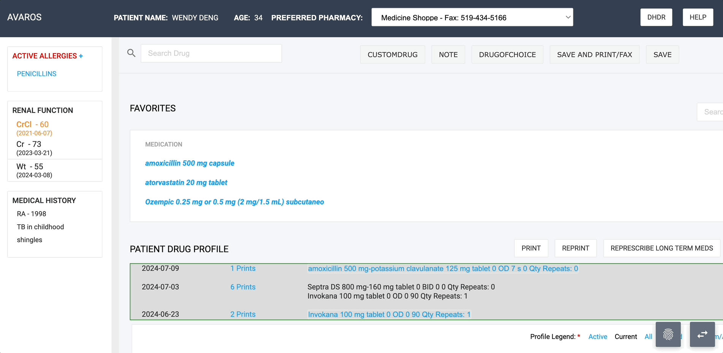Click the magnifying glass search icon
Viewport: 723px width, 353px height.
(x=131, y=53)
